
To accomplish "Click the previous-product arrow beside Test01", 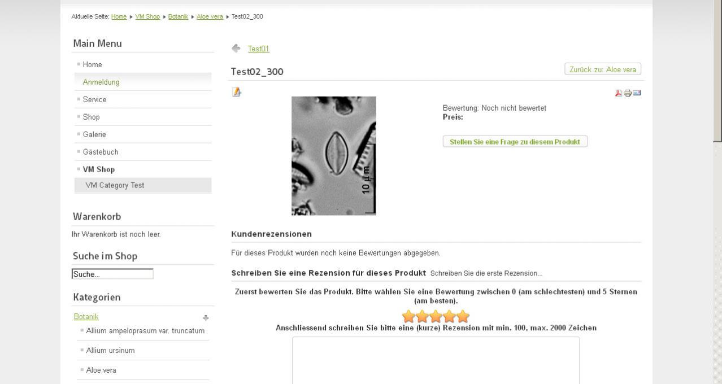I will (236, 49).
